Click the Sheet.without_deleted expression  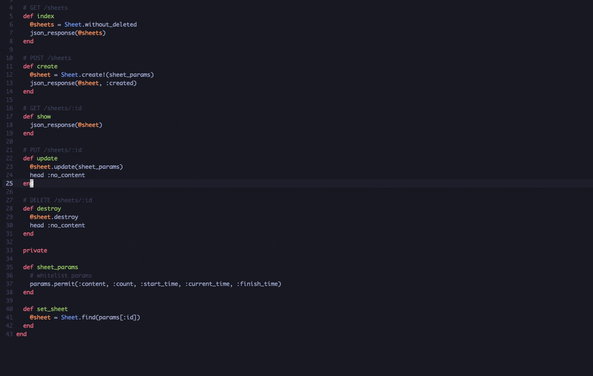point(100,24)
